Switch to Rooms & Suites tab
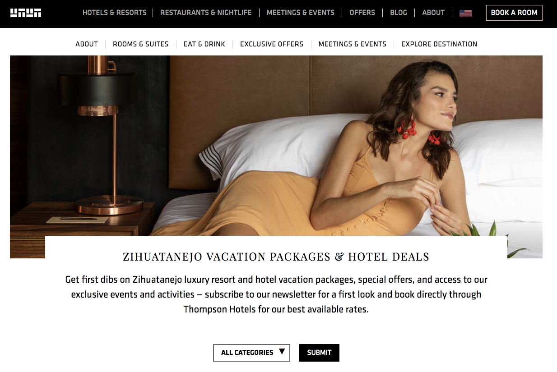Image resolution: width=557 pixels, height=372 pixels. coord(140,44)
